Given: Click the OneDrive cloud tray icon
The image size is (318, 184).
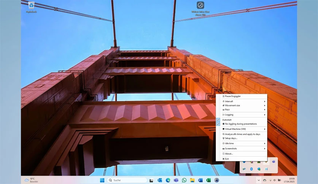Looking at the screenshot, I should (x=265, y=180).
